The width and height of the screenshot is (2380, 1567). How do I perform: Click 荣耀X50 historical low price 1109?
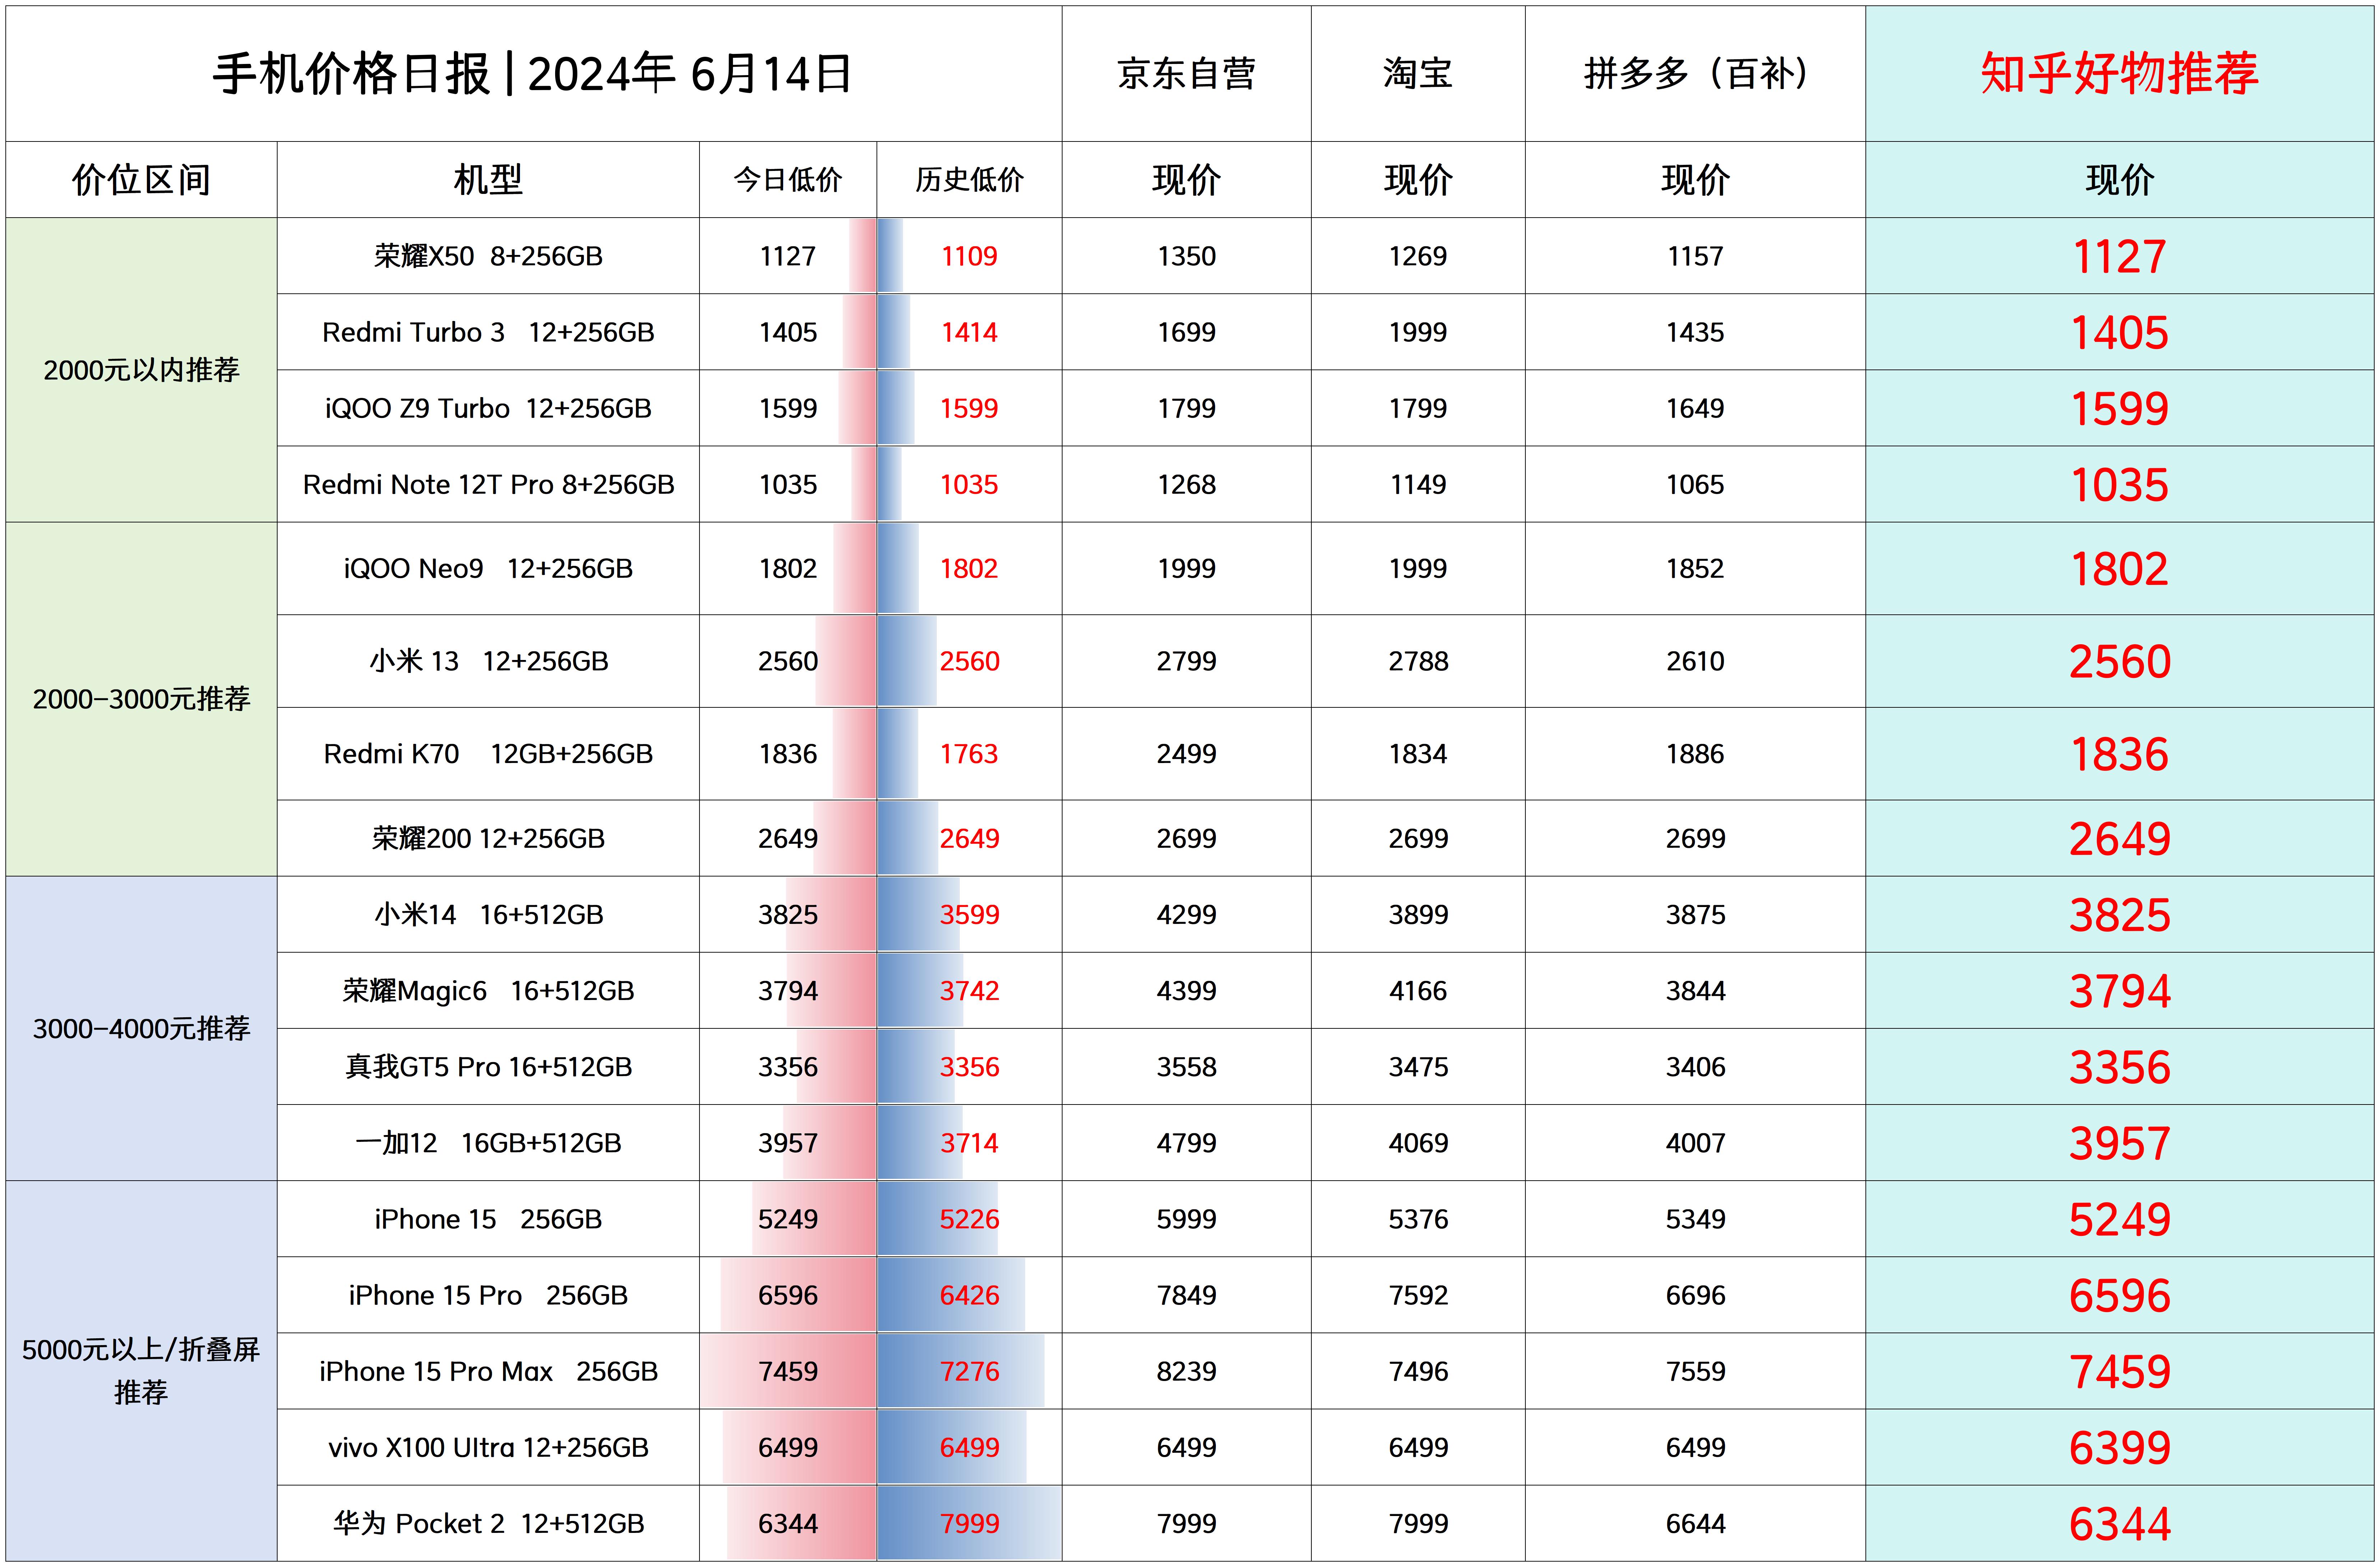point(969,256)
